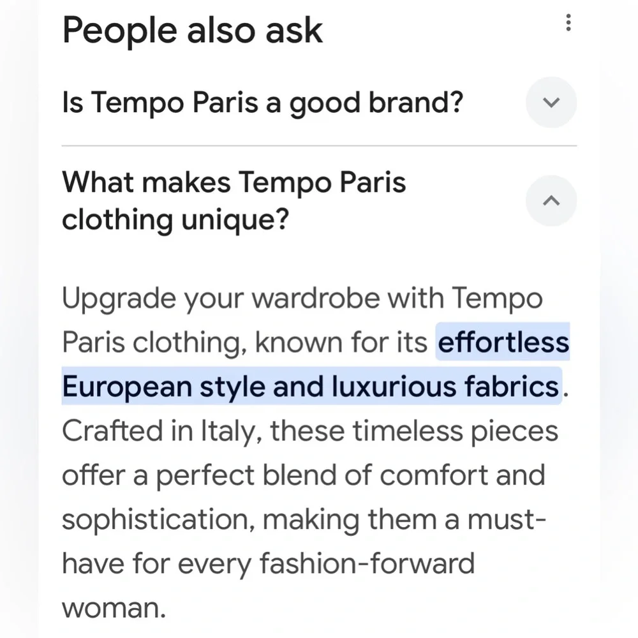The height and width of the screenshot is (638, 638).
Task: Click the word "sophistication" in the answer
Action: click(x=156, y=520)
